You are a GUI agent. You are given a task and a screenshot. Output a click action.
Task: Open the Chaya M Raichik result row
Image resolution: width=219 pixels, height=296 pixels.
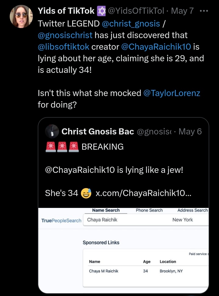[146, 271]
